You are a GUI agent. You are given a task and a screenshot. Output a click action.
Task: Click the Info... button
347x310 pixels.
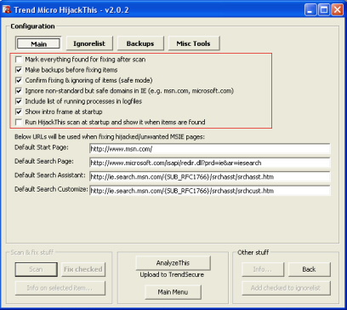(263, 269)
